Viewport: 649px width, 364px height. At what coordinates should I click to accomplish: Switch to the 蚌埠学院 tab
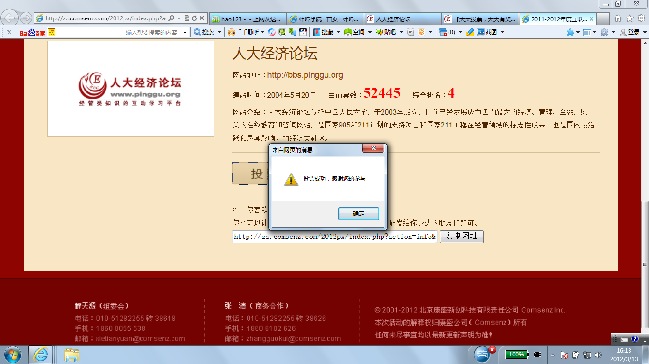click(x=325, y=19)
